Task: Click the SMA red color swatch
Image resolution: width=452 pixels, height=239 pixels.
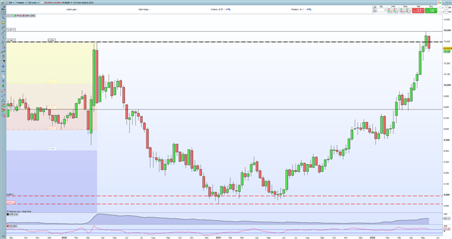Action: (24, 15)
